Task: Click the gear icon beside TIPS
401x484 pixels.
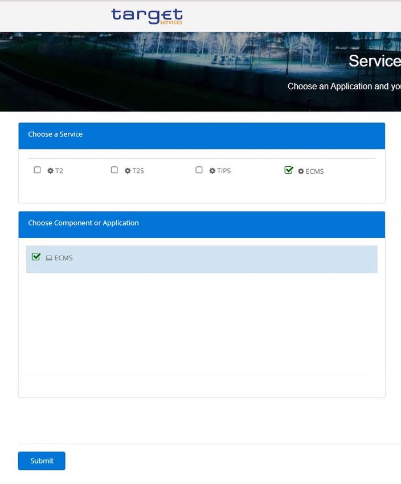Action: click(x=212, y=171)
